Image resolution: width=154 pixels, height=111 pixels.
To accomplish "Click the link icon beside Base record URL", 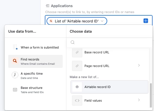I will click(77, 52).
